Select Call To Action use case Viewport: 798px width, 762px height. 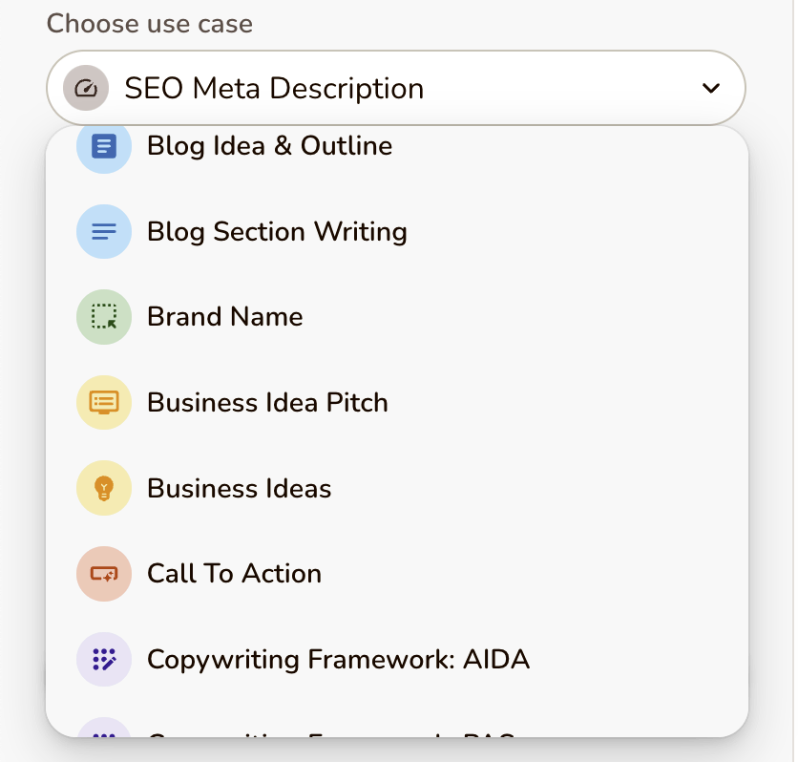[x=234, y=574]
